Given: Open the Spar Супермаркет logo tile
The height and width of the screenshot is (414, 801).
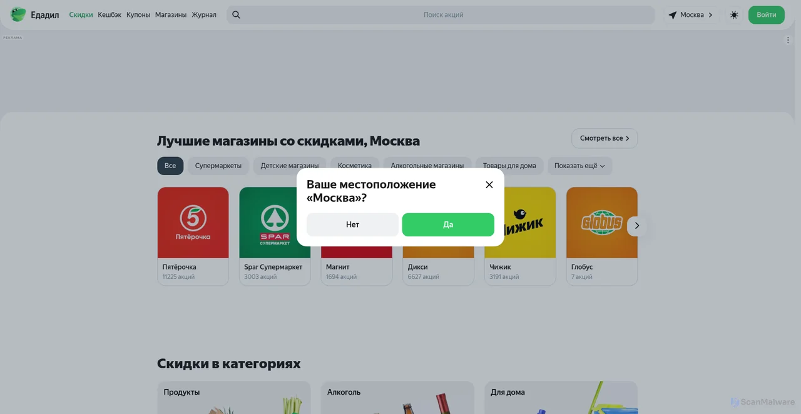Looking at the screenshot, I should [x=275, y=223].
